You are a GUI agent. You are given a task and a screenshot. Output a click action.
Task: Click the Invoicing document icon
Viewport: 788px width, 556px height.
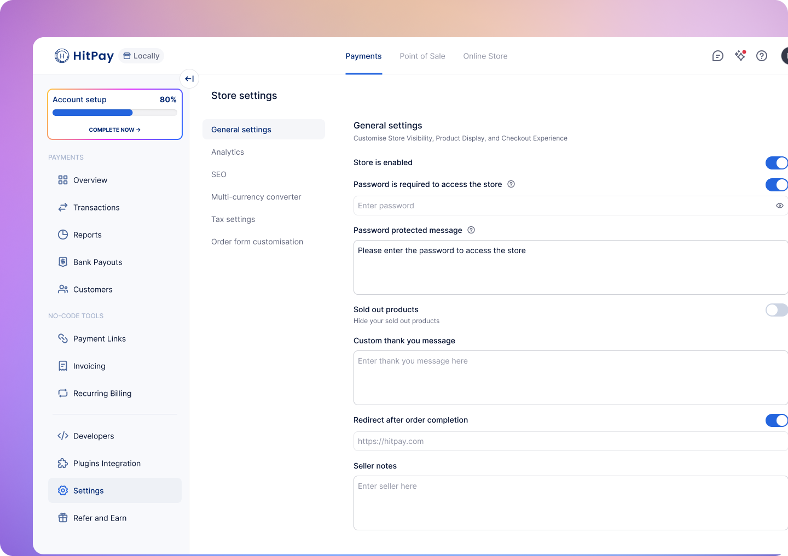(x=63, y=366)
